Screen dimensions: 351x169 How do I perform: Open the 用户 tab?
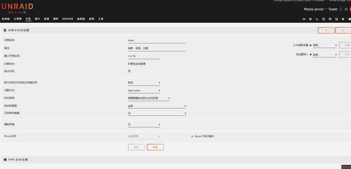click(38, 19)
